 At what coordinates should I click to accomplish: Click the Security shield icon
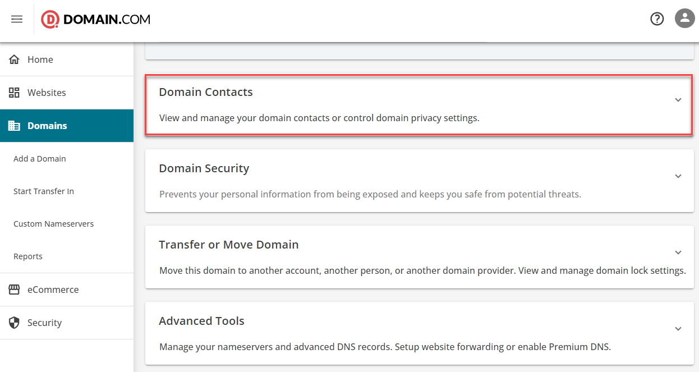point(14,323)
